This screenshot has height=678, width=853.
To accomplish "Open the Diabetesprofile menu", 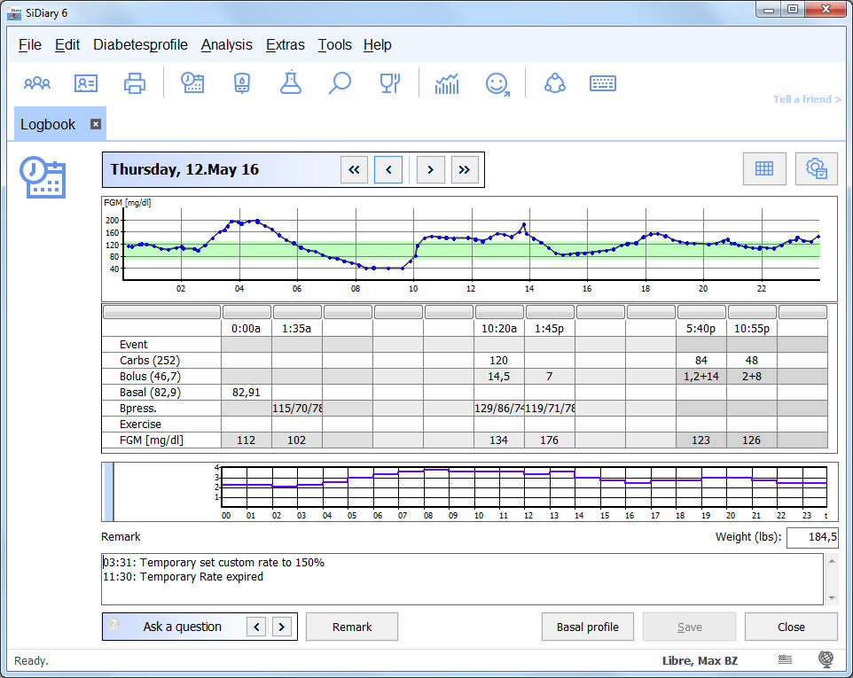I will [x=140, y=45].
